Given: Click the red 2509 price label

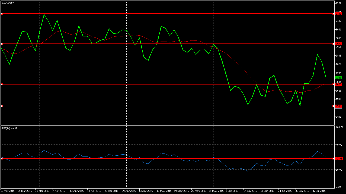Looking at the screenshot, I should (338, 106).
